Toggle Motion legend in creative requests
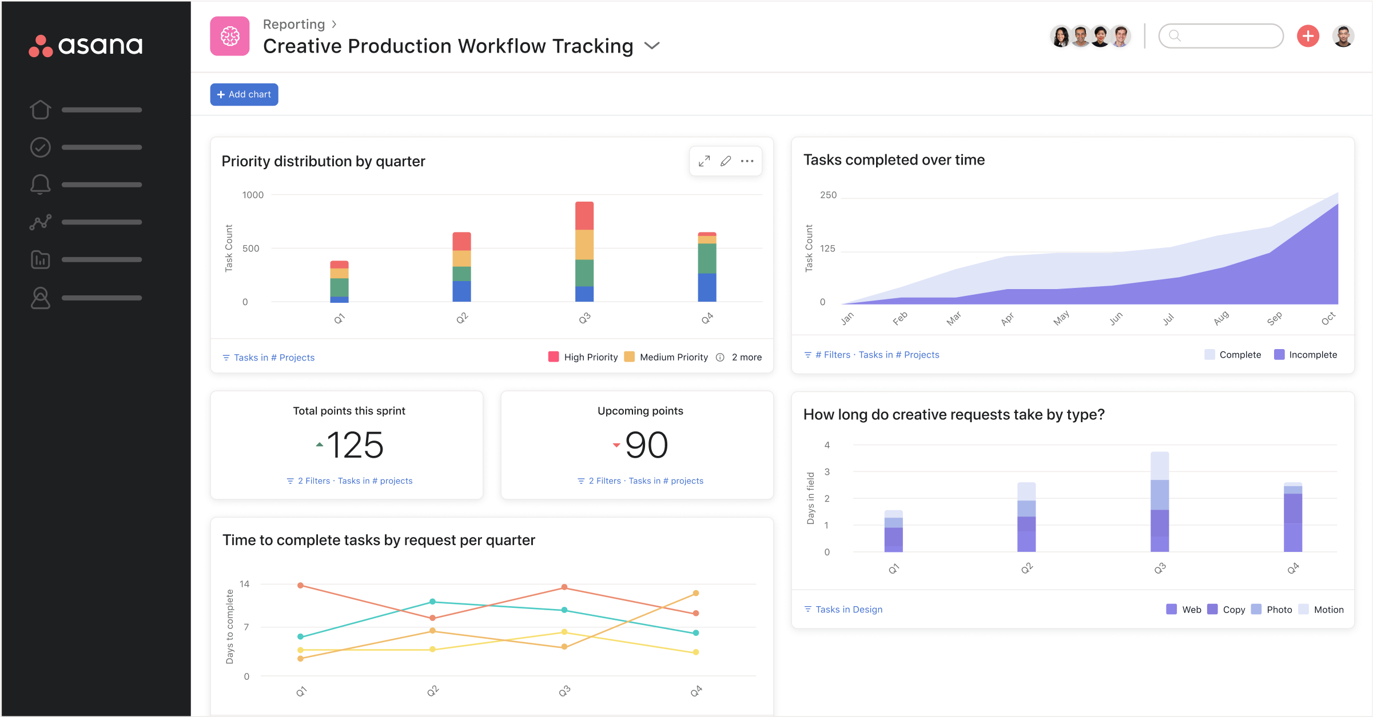Screen dimensions: 1373x717 click(x=1328, y=610)
